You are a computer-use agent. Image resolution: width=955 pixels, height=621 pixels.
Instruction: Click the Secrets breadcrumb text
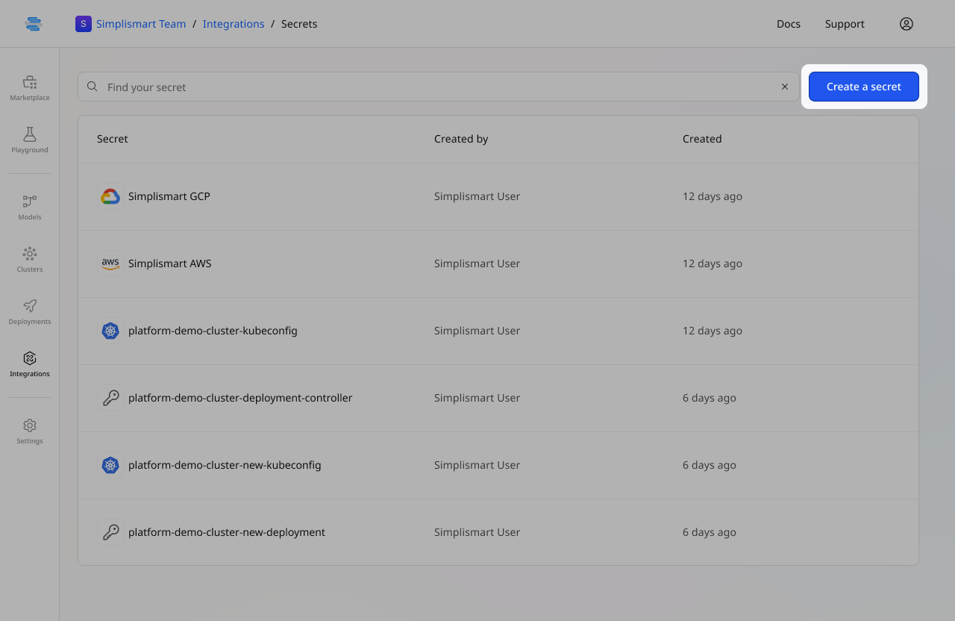click(x=299, y=24)
